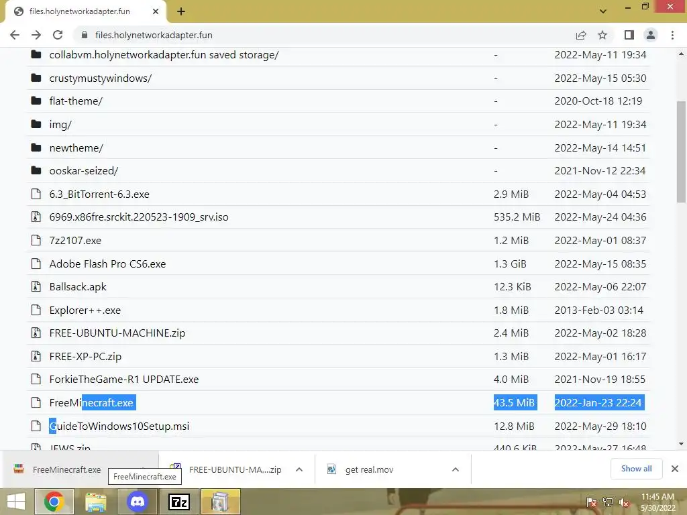Click the FreeMinecraft.exe file link
The width and height of the screenshot is (687, 515).
pos(91,402)
